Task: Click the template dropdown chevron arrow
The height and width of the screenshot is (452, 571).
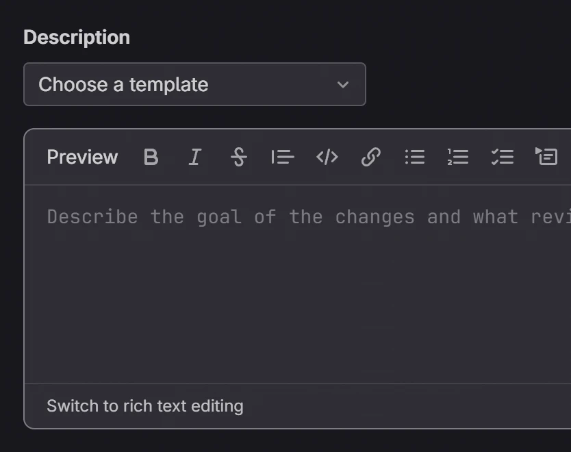Action: (343, 85)
